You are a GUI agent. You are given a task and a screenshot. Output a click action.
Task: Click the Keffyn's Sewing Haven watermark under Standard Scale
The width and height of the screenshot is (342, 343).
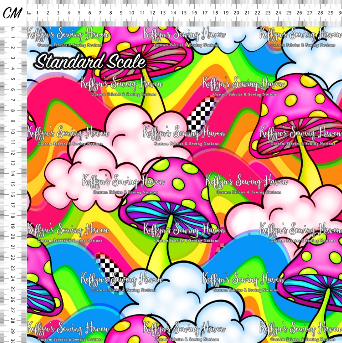click(x=121, y=86)
